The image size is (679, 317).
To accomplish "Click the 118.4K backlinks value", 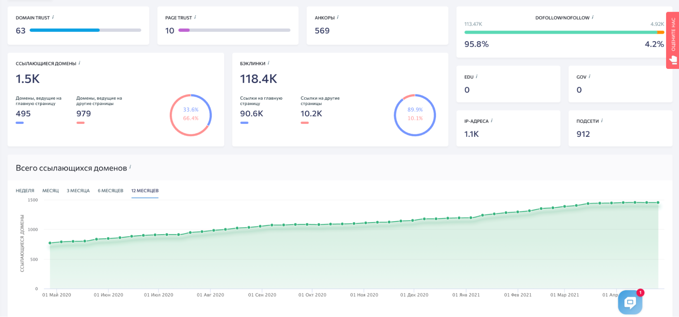I will 258,79.
